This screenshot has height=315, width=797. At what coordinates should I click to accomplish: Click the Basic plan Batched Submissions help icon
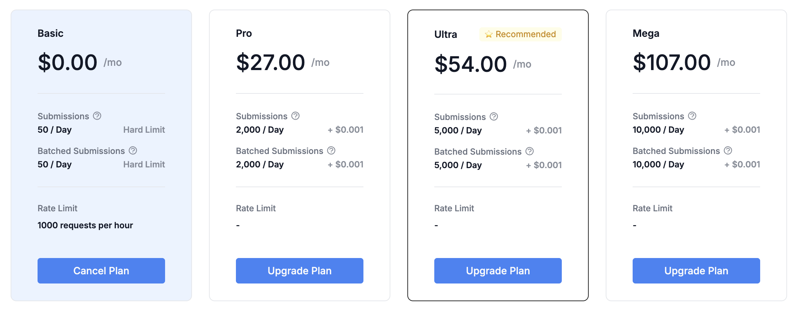[133, 150]
